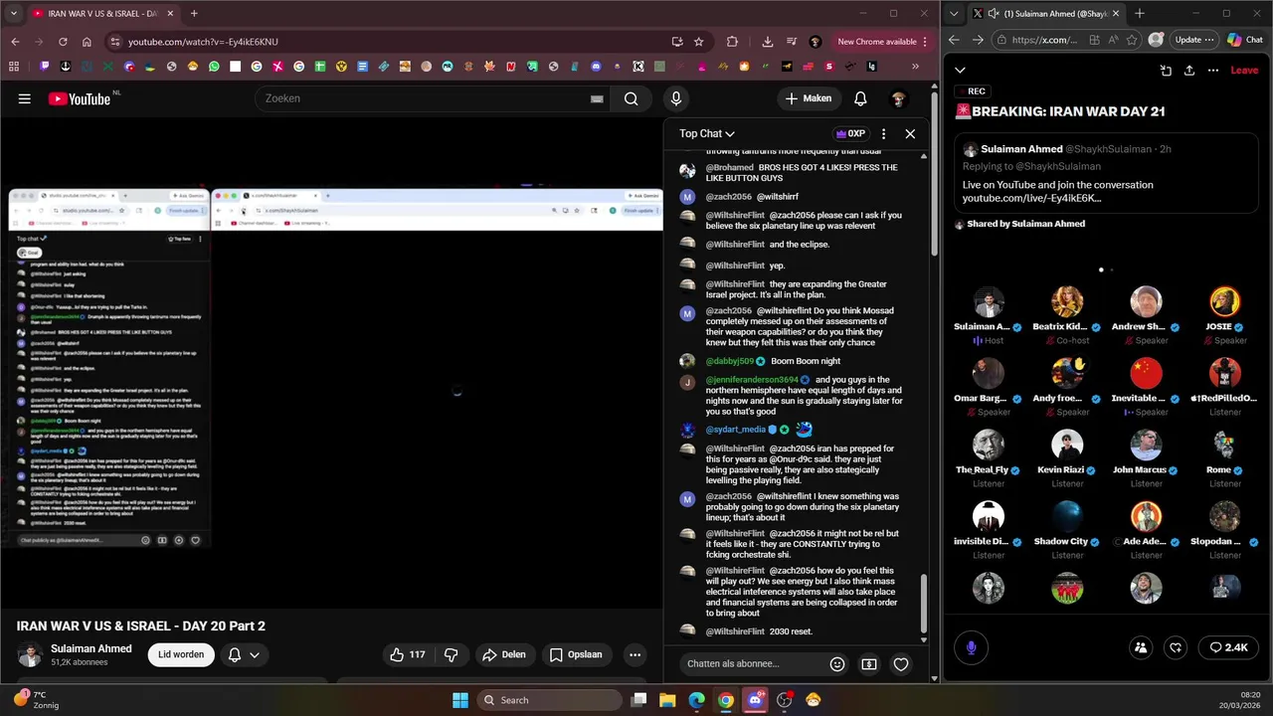
Task: Open the YouTube hamburger guide menu
Action: click(24, 98)
